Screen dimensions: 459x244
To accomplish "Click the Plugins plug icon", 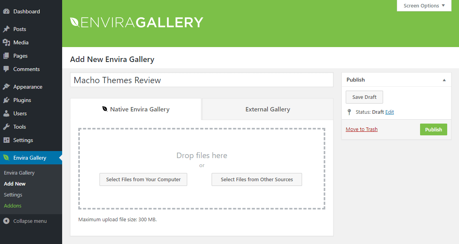I will coord(6,100).
